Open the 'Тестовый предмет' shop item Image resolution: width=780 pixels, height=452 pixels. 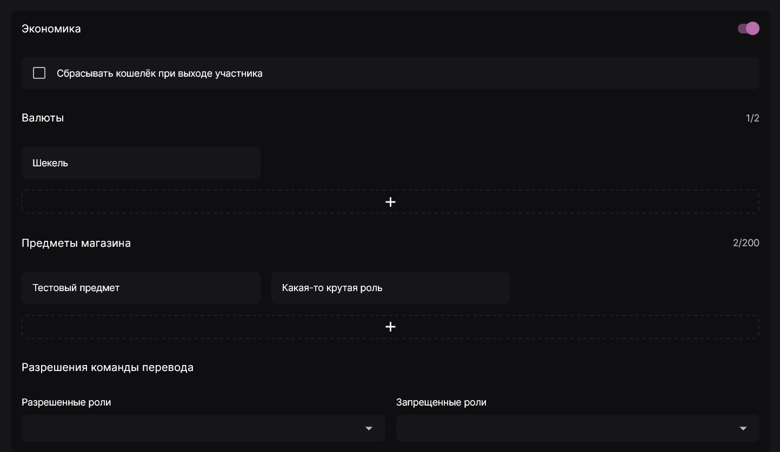141,288
